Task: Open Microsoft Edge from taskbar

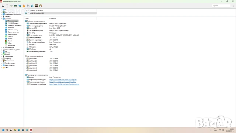Action: point(19,130)
